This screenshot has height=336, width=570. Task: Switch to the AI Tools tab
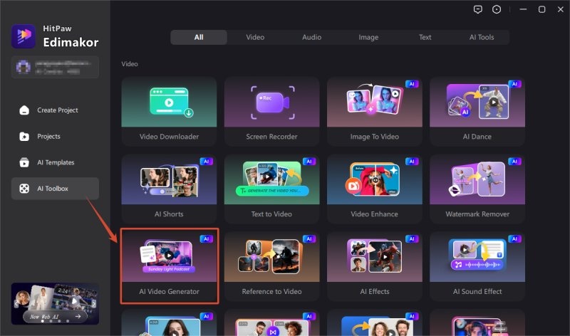point(482,37)
